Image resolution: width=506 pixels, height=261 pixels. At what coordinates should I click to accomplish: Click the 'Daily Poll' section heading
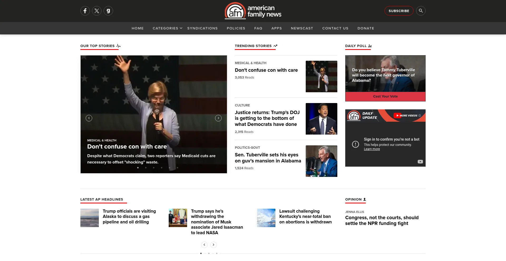[356, 46]
